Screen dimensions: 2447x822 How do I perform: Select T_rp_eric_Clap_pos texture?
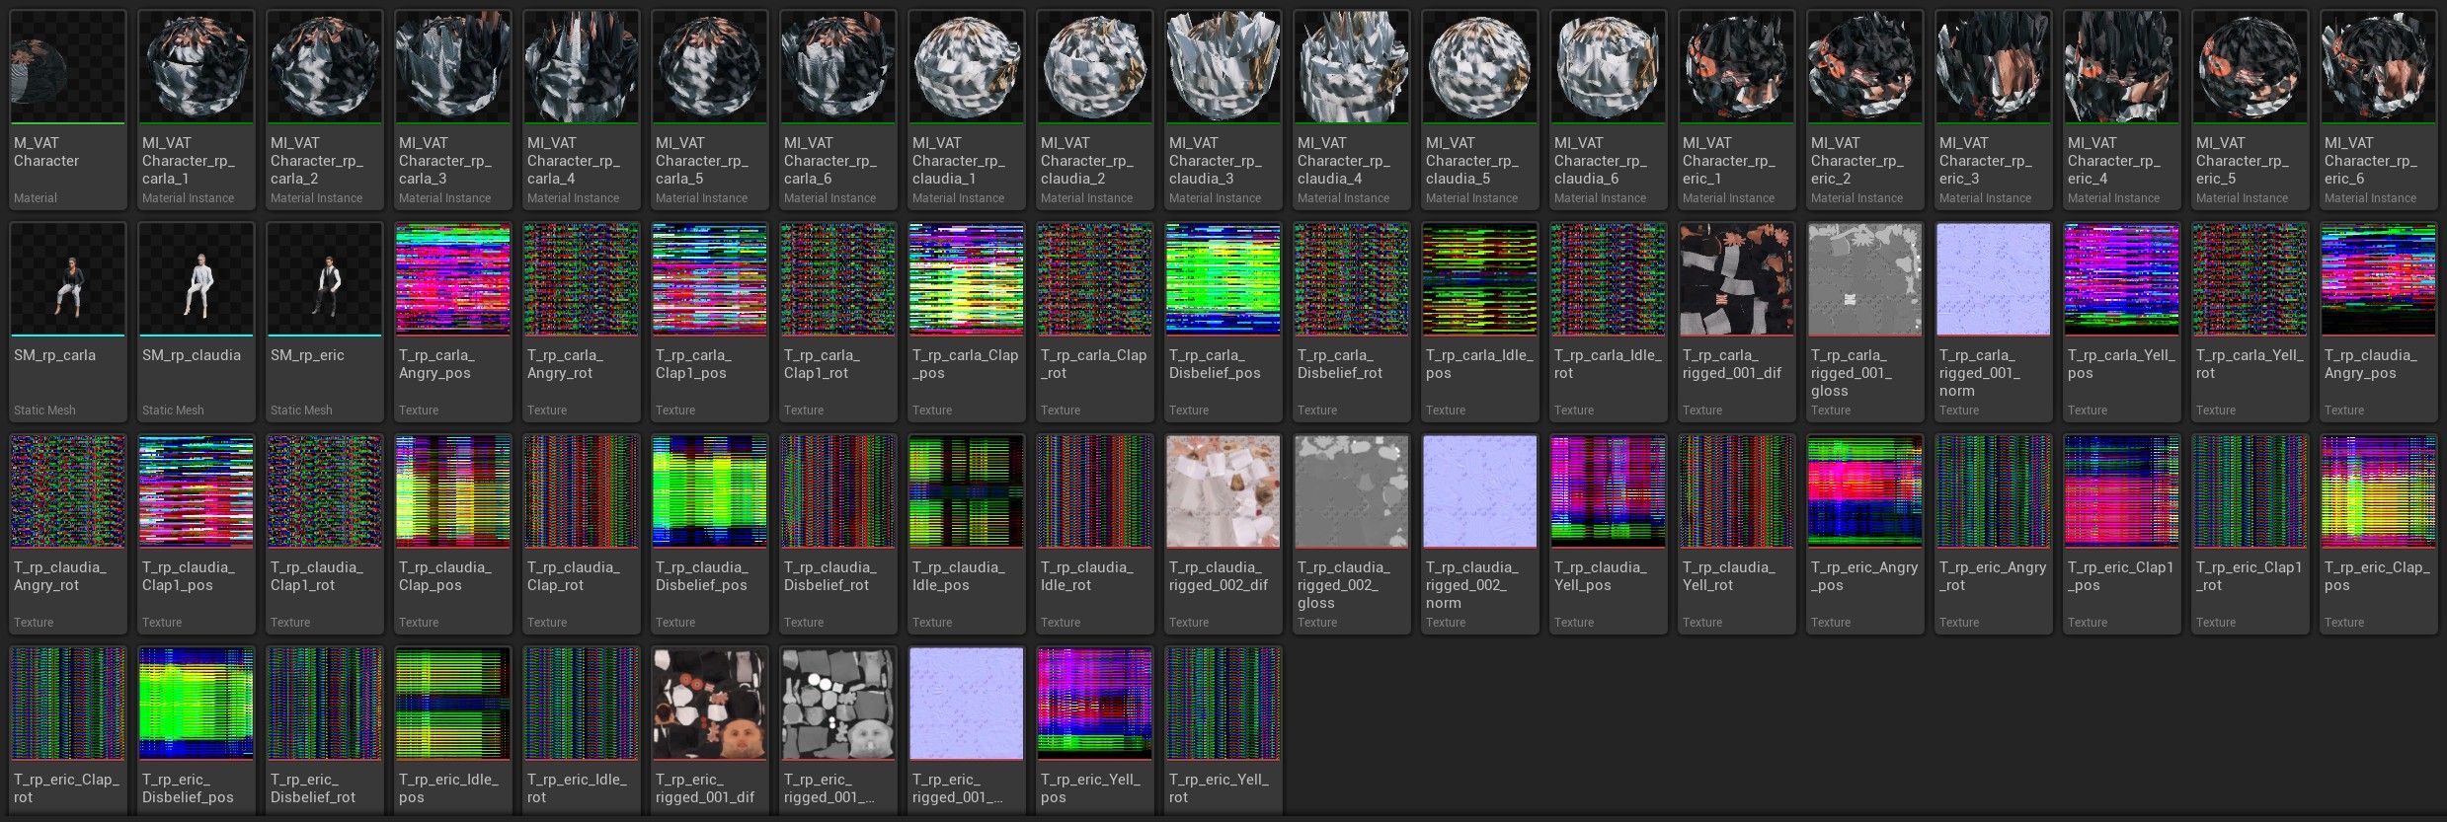click(2379, 534)
